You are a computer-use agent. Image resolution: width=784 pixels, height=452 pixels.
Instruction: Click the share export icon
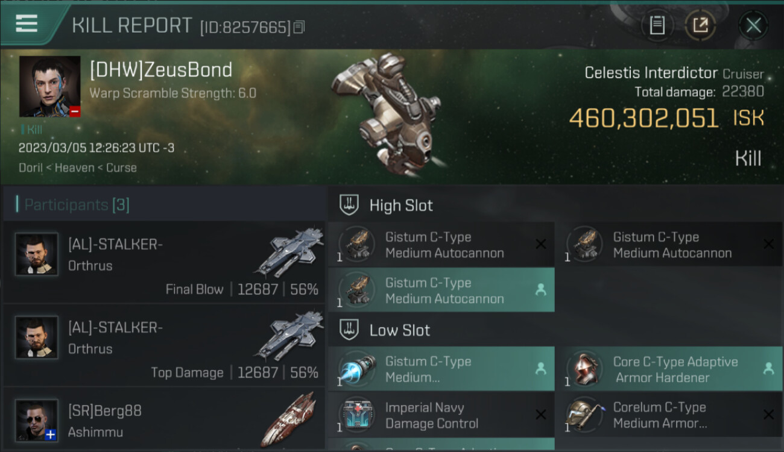pyautogui.click(x=700, y=25)
